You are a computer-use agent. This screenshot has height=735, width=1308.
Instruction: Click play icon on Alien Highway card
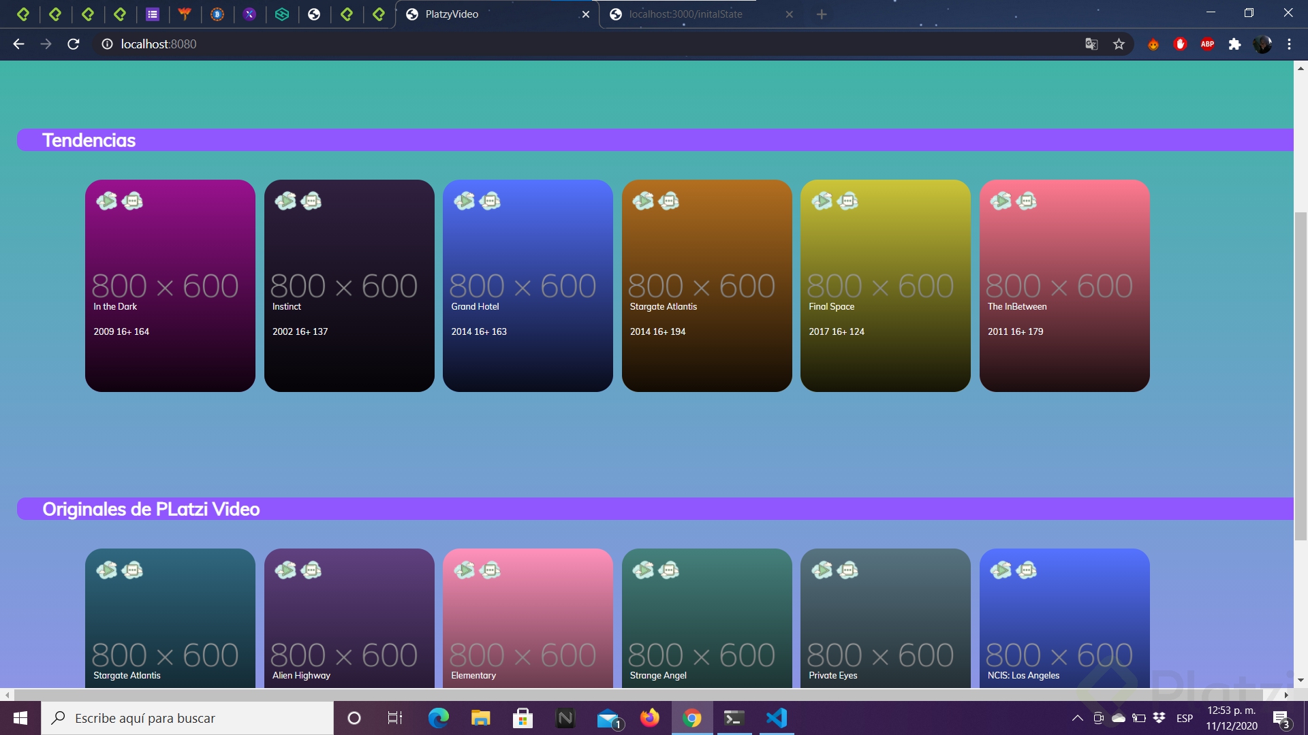[x=285, y=570]
